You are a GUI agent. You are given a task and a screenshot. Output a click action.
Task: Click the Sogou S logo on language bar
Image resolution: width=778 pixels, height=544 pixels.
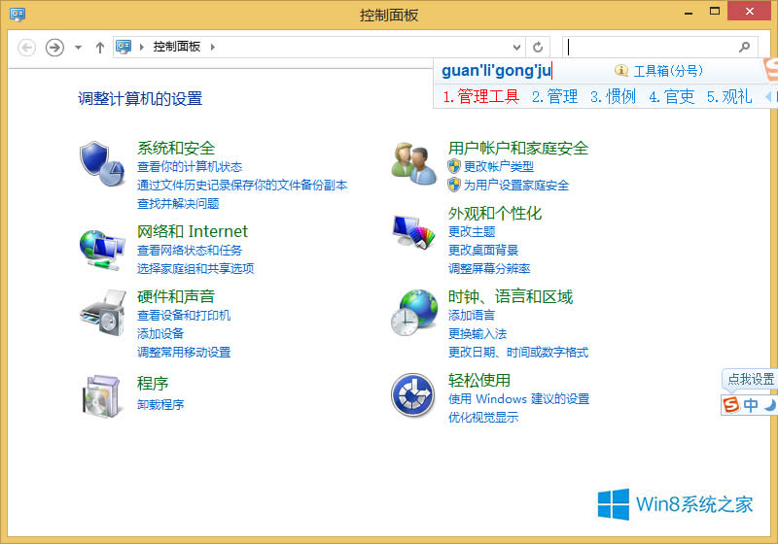point(731,405)
